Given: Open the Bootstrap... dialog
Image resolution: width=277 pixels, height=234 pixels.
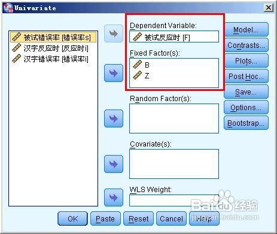Looking at the screenshot, I should [246, 123].
